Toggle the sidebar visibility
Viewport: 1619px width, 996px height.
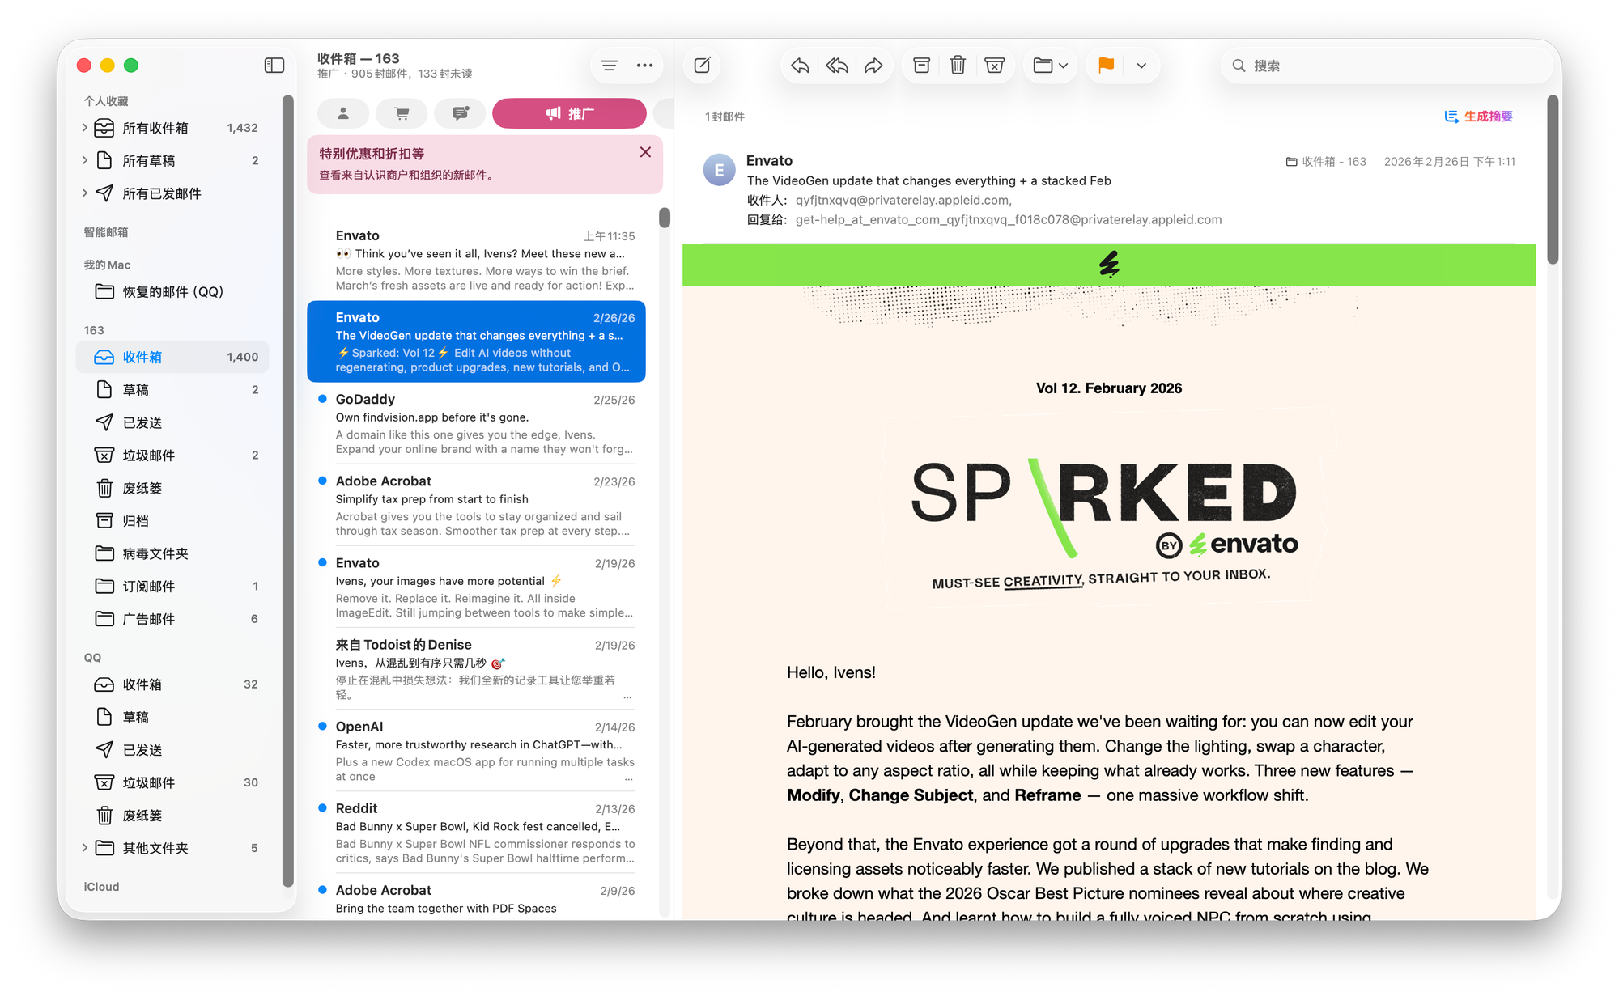click(274, 66)
